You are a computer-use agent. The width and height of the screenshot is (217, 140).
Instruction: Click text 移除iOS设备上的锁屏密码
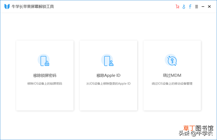pos(44,84)
